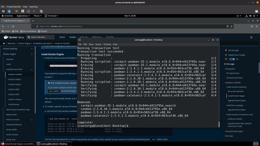
Task: Expand the Places menu
Action: (x=38, y=16)
